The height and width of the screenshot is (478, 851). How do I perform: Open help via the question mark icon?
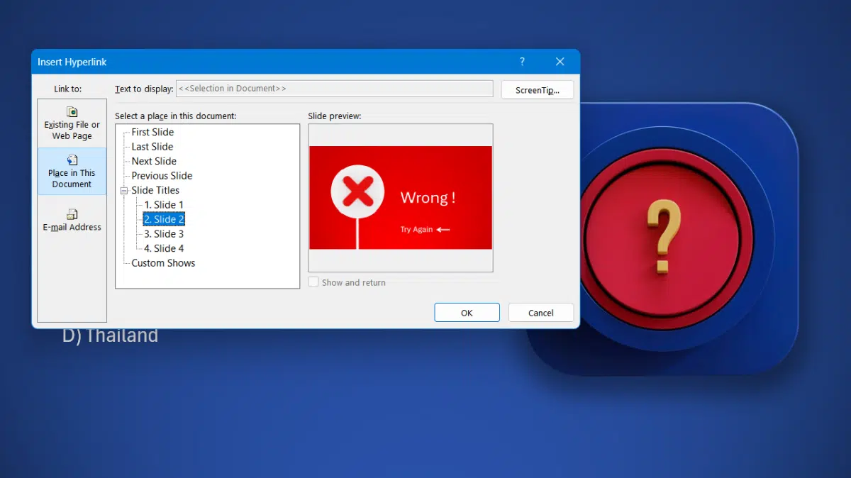pyautogui.click(x=522, y=62)
